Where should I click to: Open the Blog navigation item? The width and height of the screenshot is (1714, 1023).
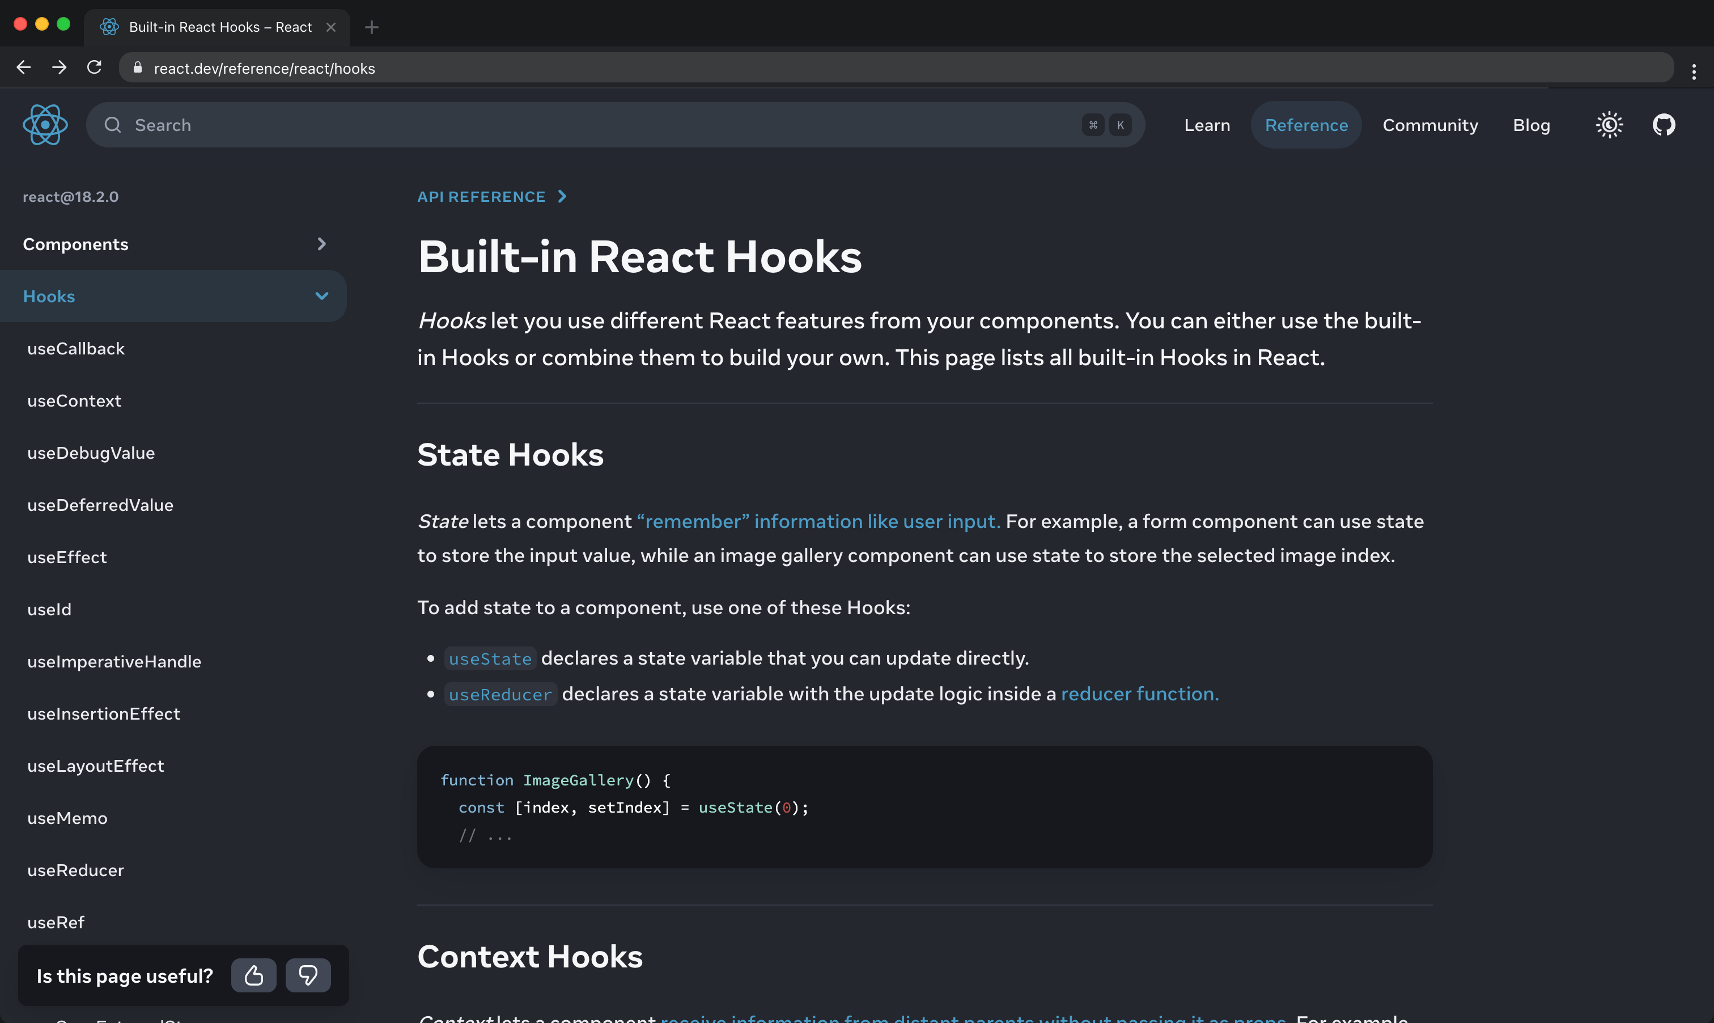click(x=1531, y=125)
